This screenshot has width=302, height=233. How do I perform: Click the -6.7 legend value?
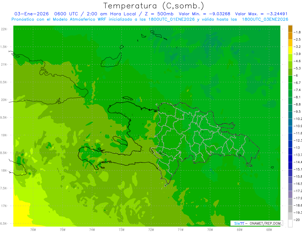(297, 83)
